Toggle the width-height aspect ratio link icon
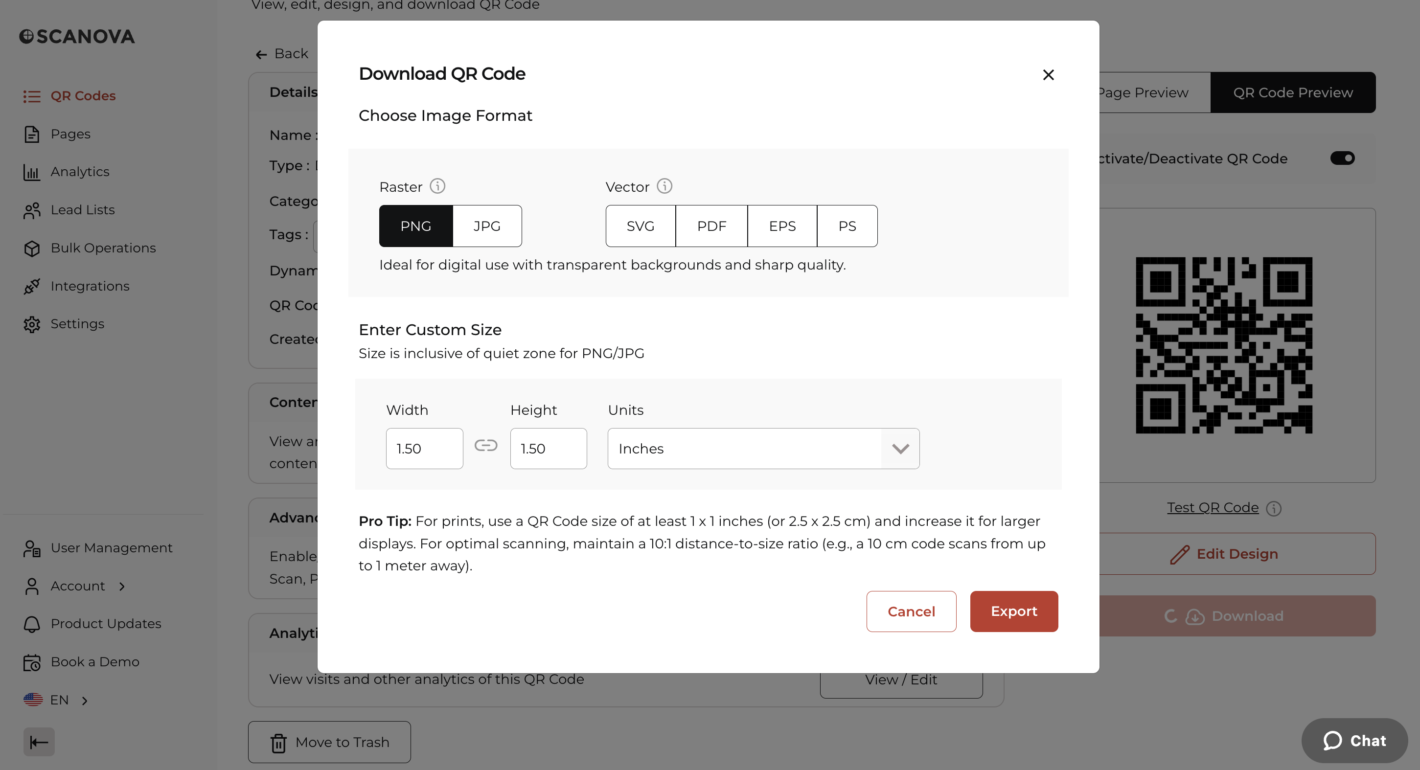This screenshot has width=1420, height=770. click(485, 445)
